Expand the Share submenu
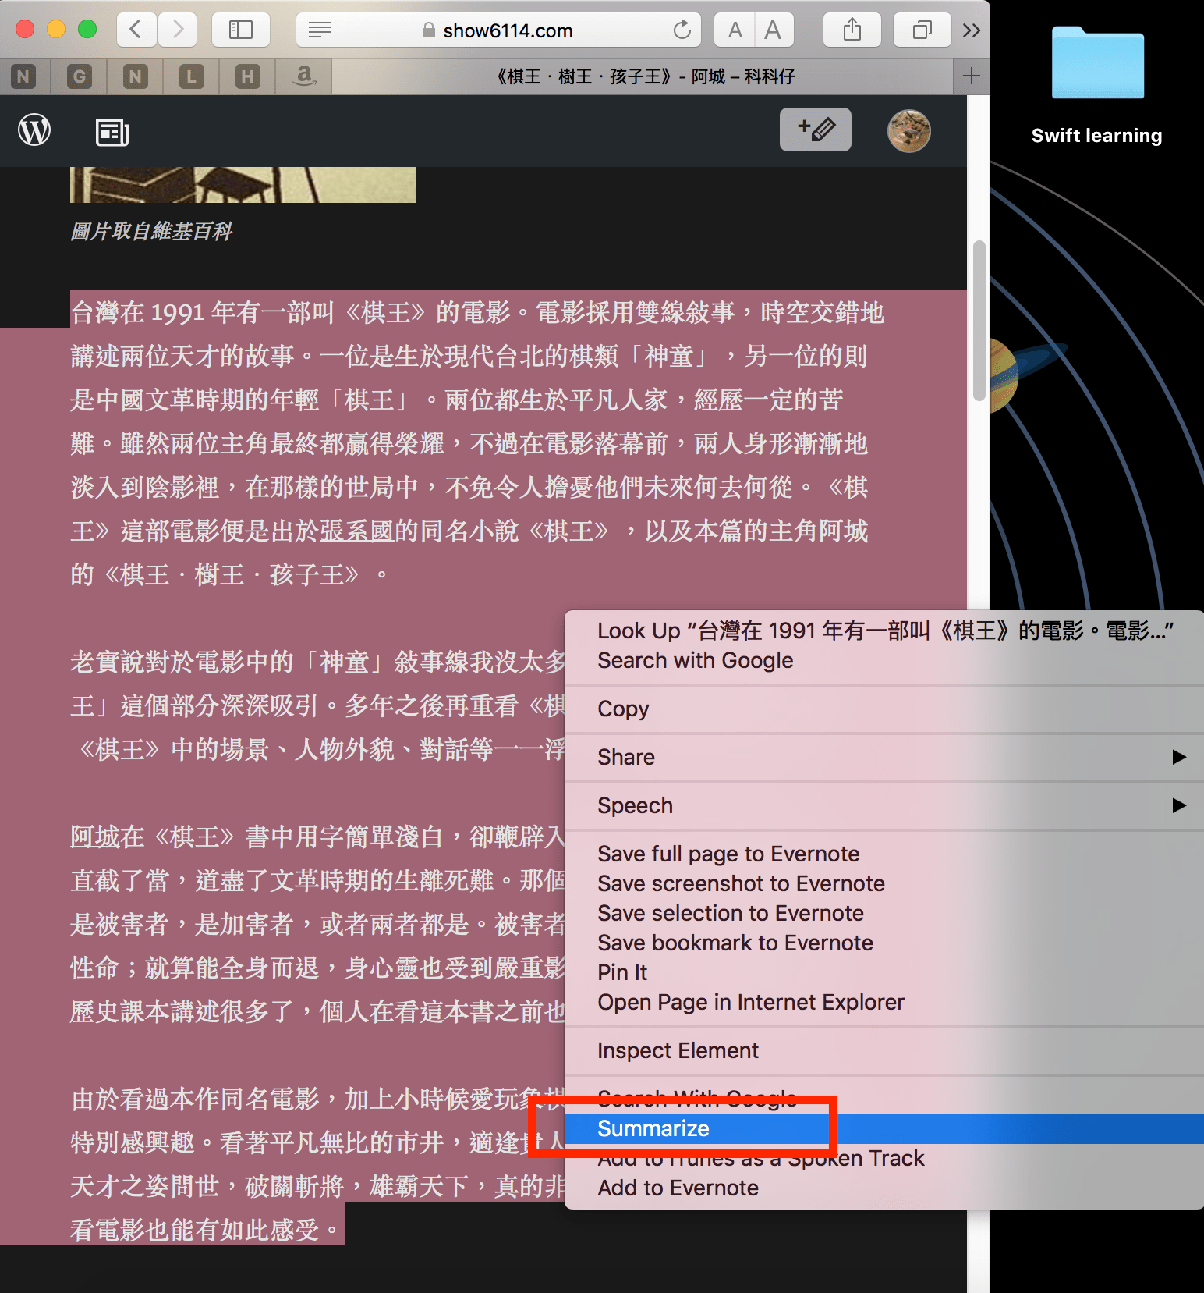This screenshot has width=1204, height=1293. coord(884,757)
